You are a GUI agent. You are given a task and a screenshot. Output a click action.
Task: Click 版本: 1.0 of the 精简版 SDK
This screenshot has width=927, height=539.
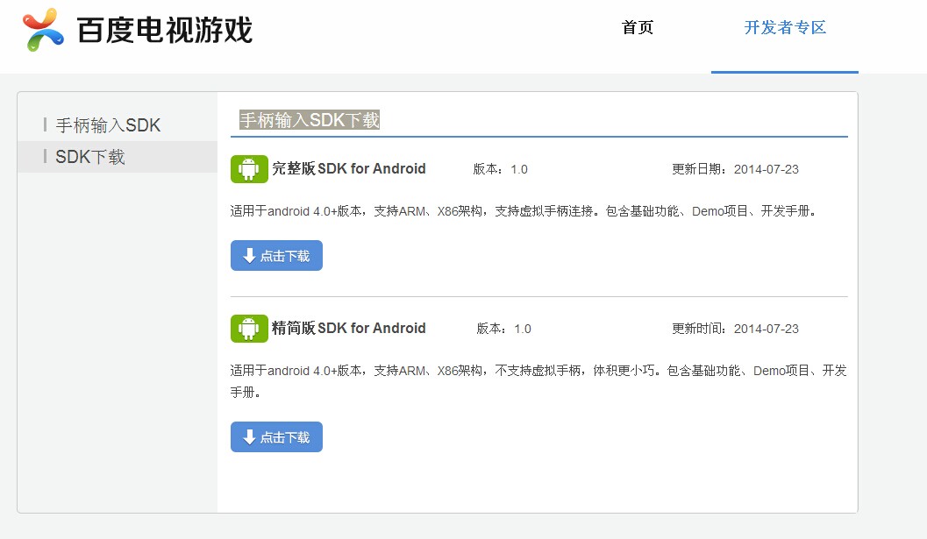503,330
